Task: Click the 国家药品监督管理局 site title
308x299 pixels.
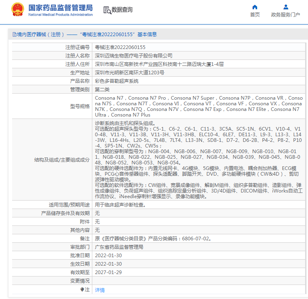Action: (x=60, y=8)
